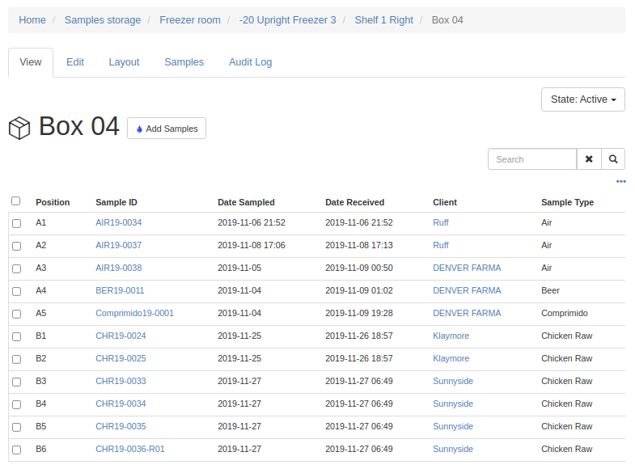Click the clear search X icon
The height and width of the screenshot is (469, 635).
[x=589, y=159]
